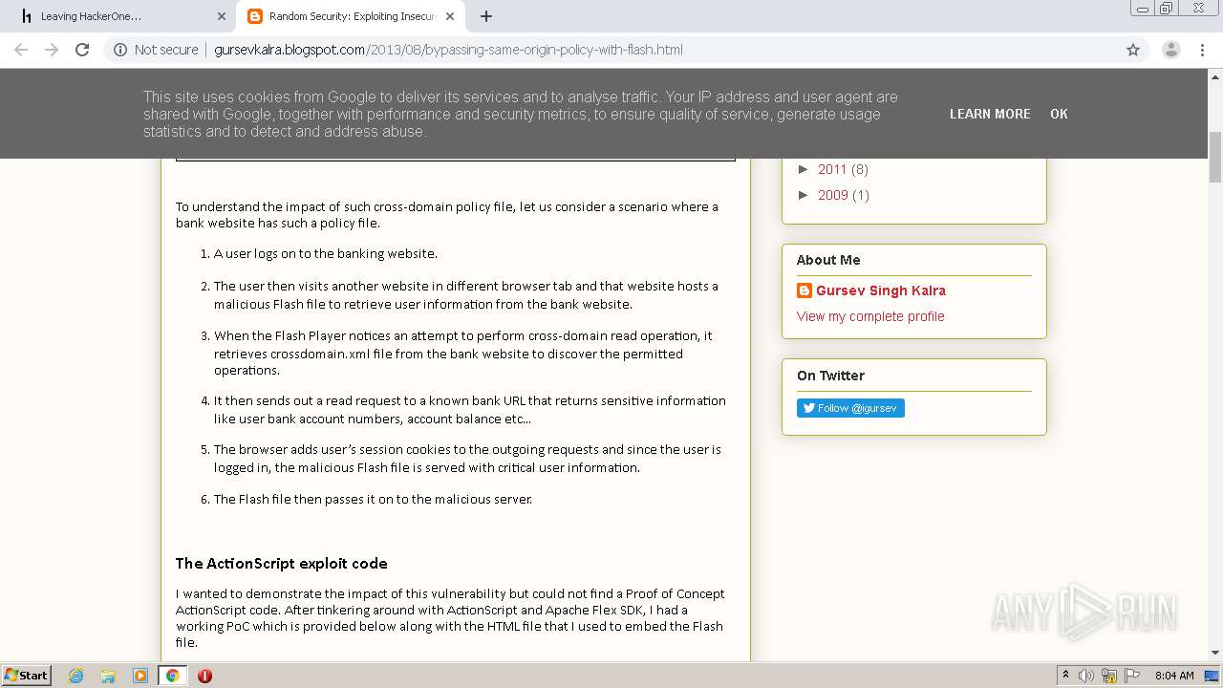The width and height of the screenshot is (1223, 688).
Task: Click Follow @igursev Twitter button
Action: [x=850, y=408]
